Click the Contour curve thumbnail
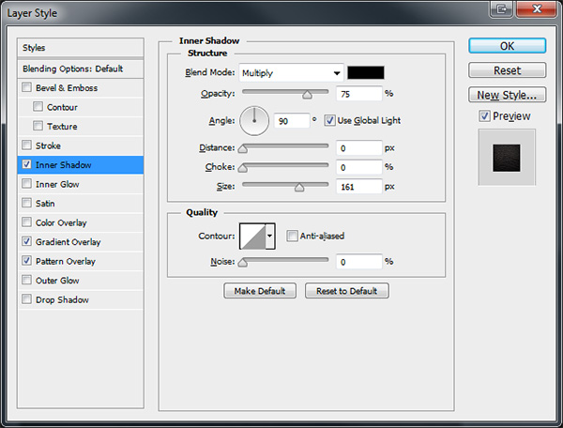This screenshot has width=563, height=428. pyautogui.click(x=252, y=236)
